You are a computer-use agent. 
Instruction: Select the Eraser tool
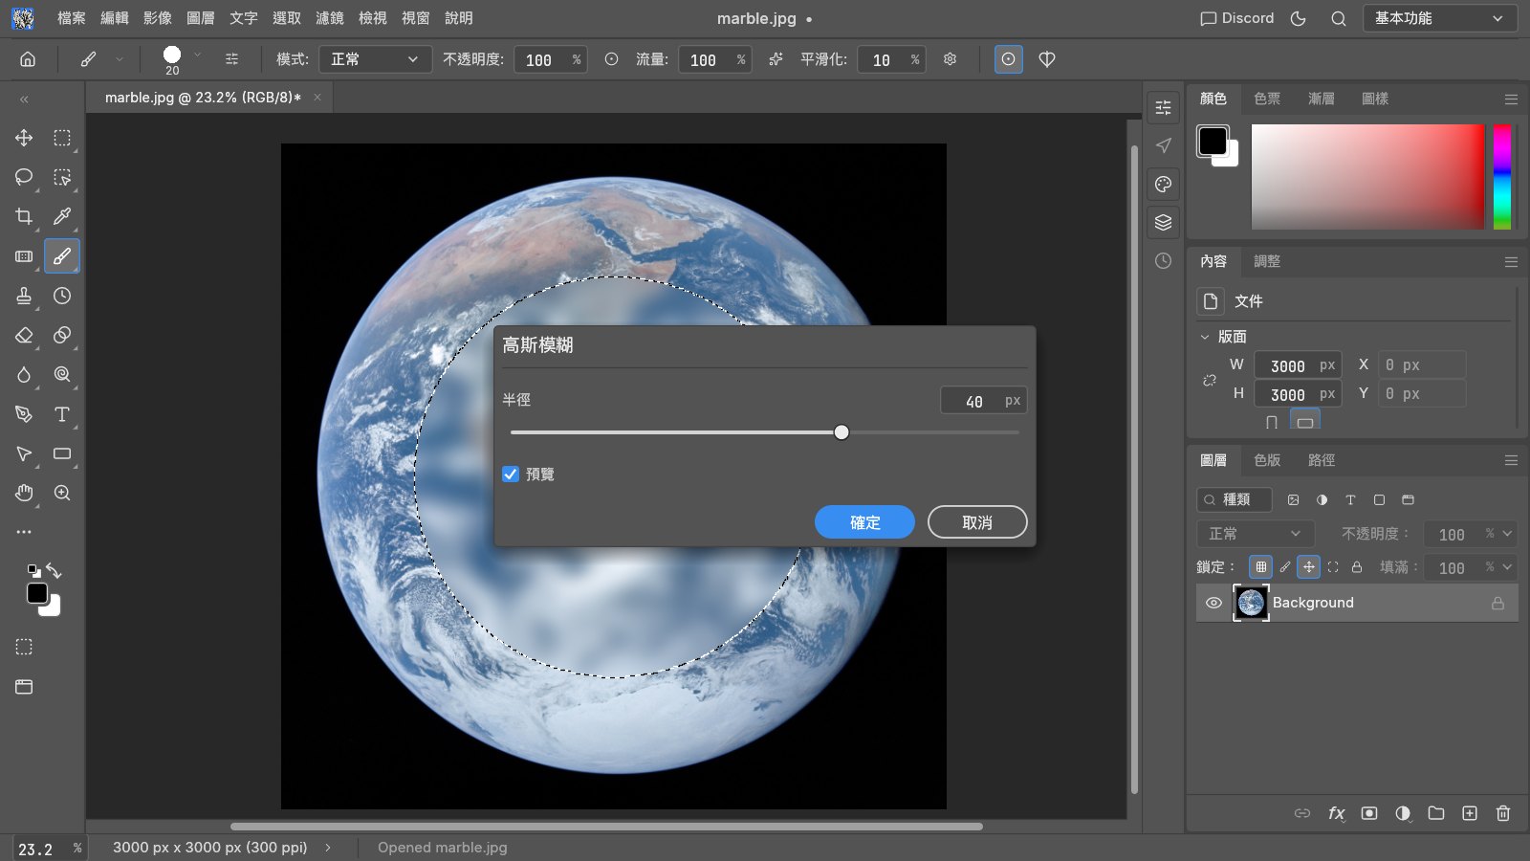click(x=24, y=335)
